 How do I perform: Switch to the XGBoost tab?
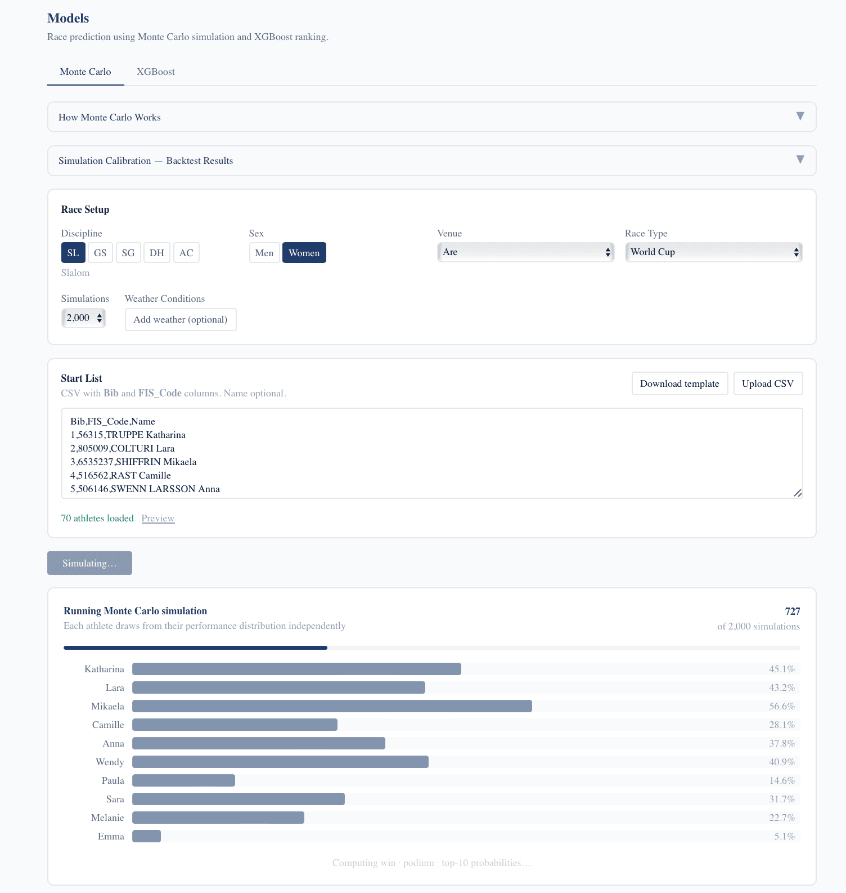(x=155, y=72)
